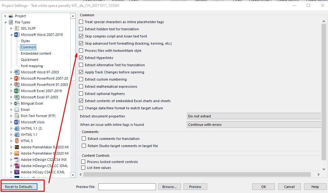This screenshot has width=328, height=193.
Task: Open Extract document properties dropdown
Action: 254,116
